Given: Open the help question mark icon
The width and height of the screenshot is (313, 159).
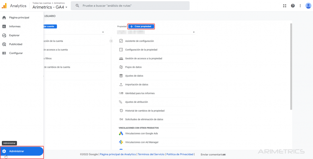Looking at the screenshot, I should 293,6.
